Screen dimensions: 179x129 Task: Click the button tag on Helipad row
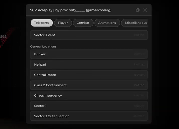(139, 64)
